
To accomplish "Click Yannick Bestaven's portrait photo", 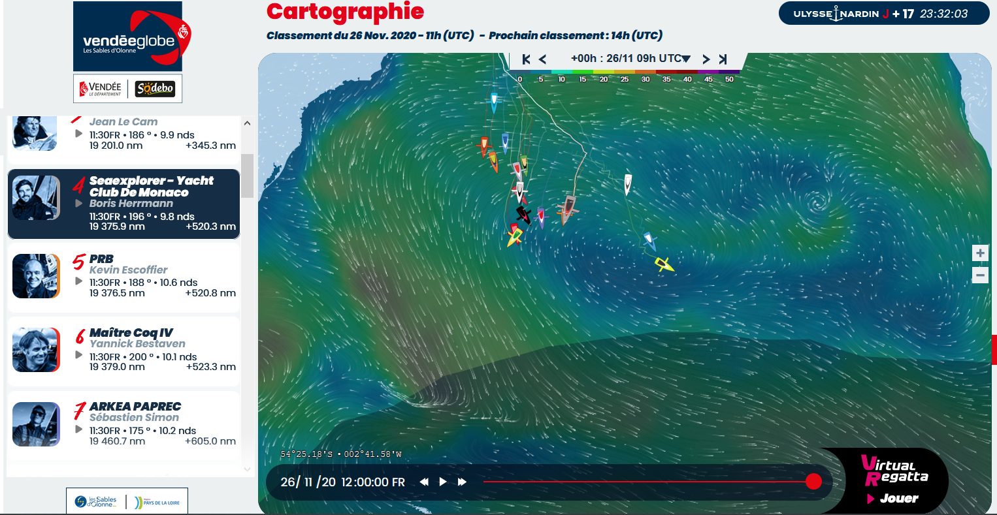I will point(36,350).
